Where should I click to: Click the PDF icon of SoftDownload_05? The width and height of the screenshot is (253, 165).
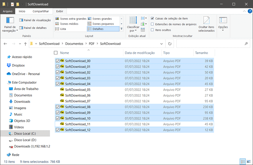pyautogui.click(x=62, y=90)
